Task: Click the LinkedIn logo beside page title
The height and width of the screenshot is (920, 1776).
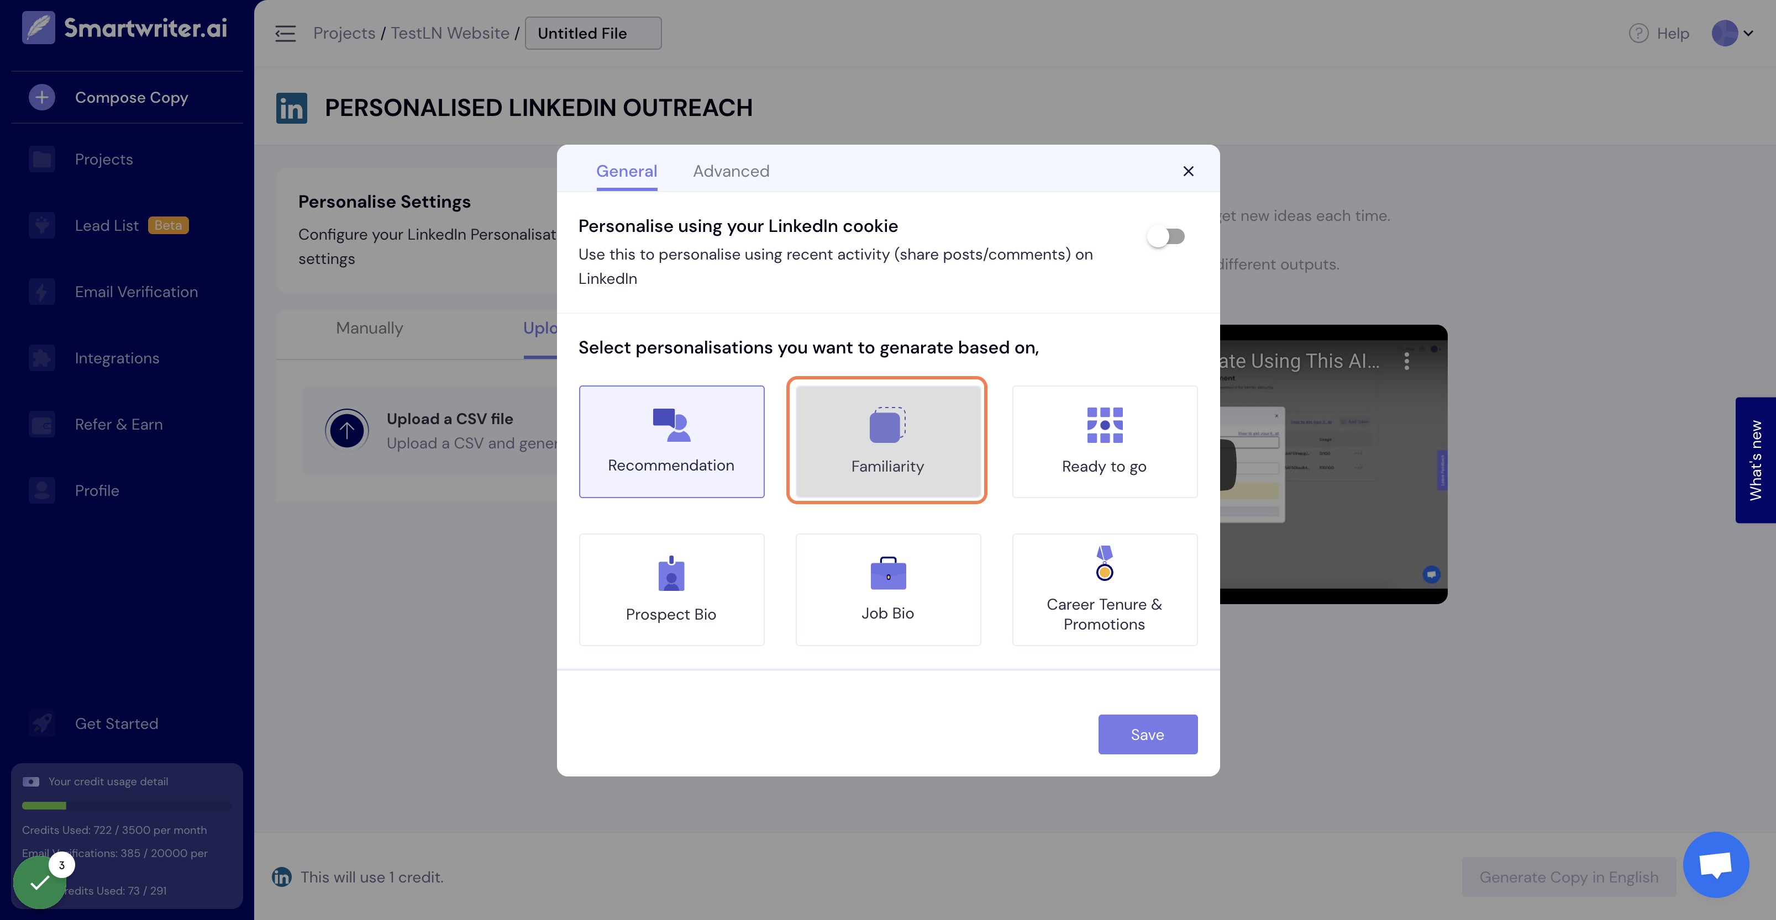Action: pyautogui.click(x=292, y=108)
